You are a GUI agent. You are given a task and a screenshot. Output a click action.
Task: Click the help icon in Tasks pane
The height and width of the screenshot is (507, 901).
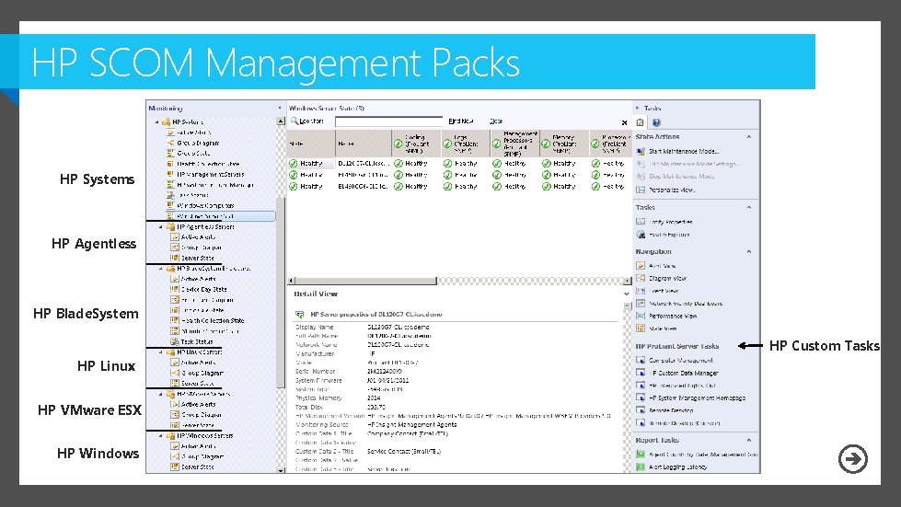point(657,122)
